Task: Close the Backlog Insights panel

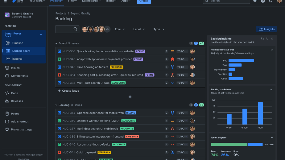Action: pos(272,38)
